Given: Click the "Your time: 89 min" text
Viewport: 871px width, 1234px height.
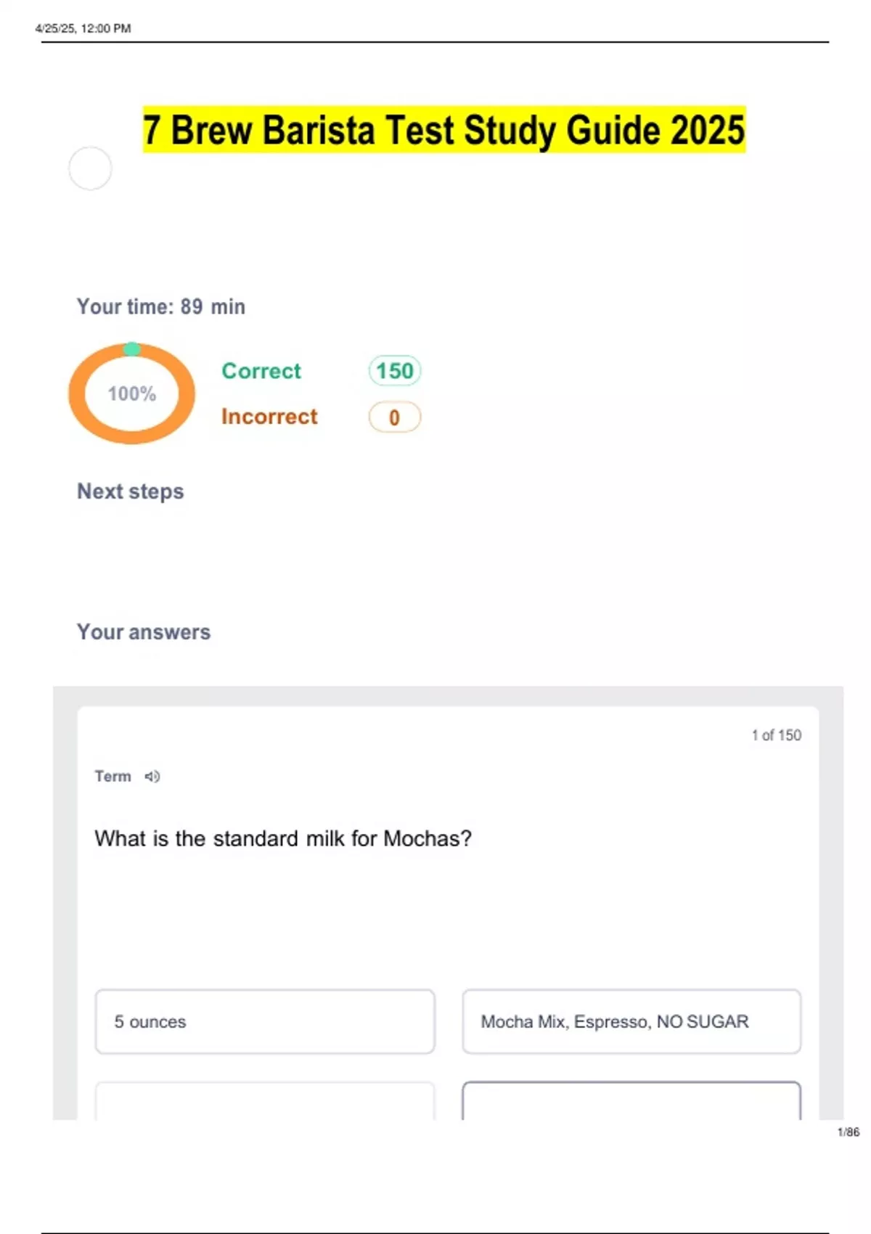Looking at the screenshot, I should tap(161, 307).
